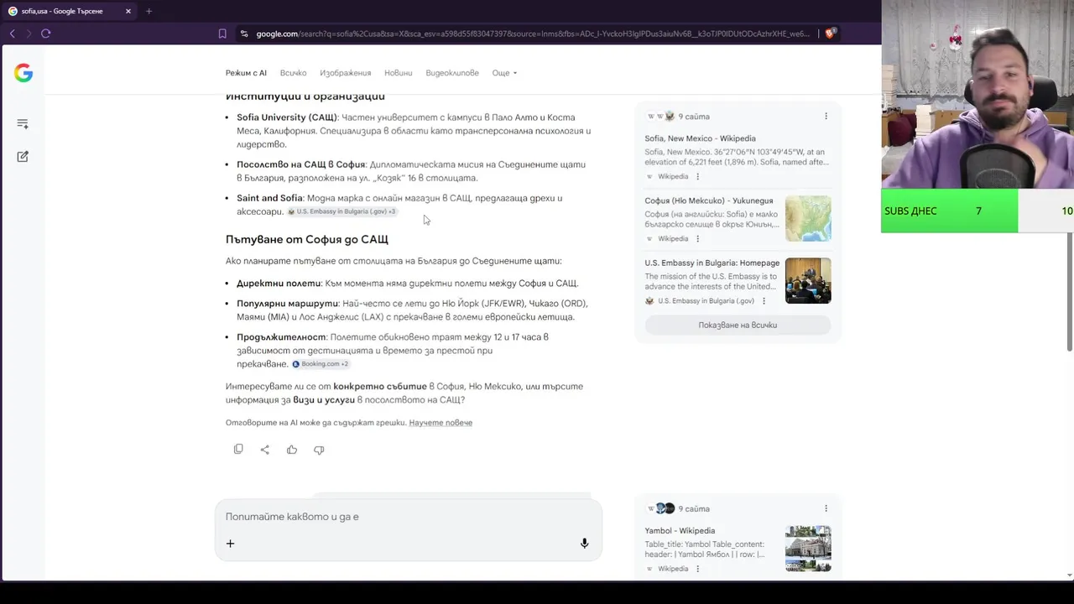Start voice input with microphone icon
Viewport: 1074px width, 604px height.
click(x=585, y=544)
